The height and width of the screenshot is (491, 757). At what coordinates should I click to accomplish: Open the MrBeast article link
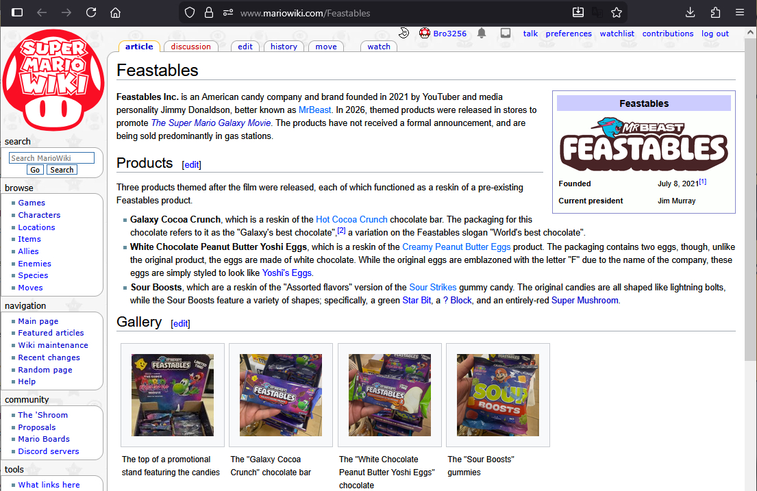[314, 110]
